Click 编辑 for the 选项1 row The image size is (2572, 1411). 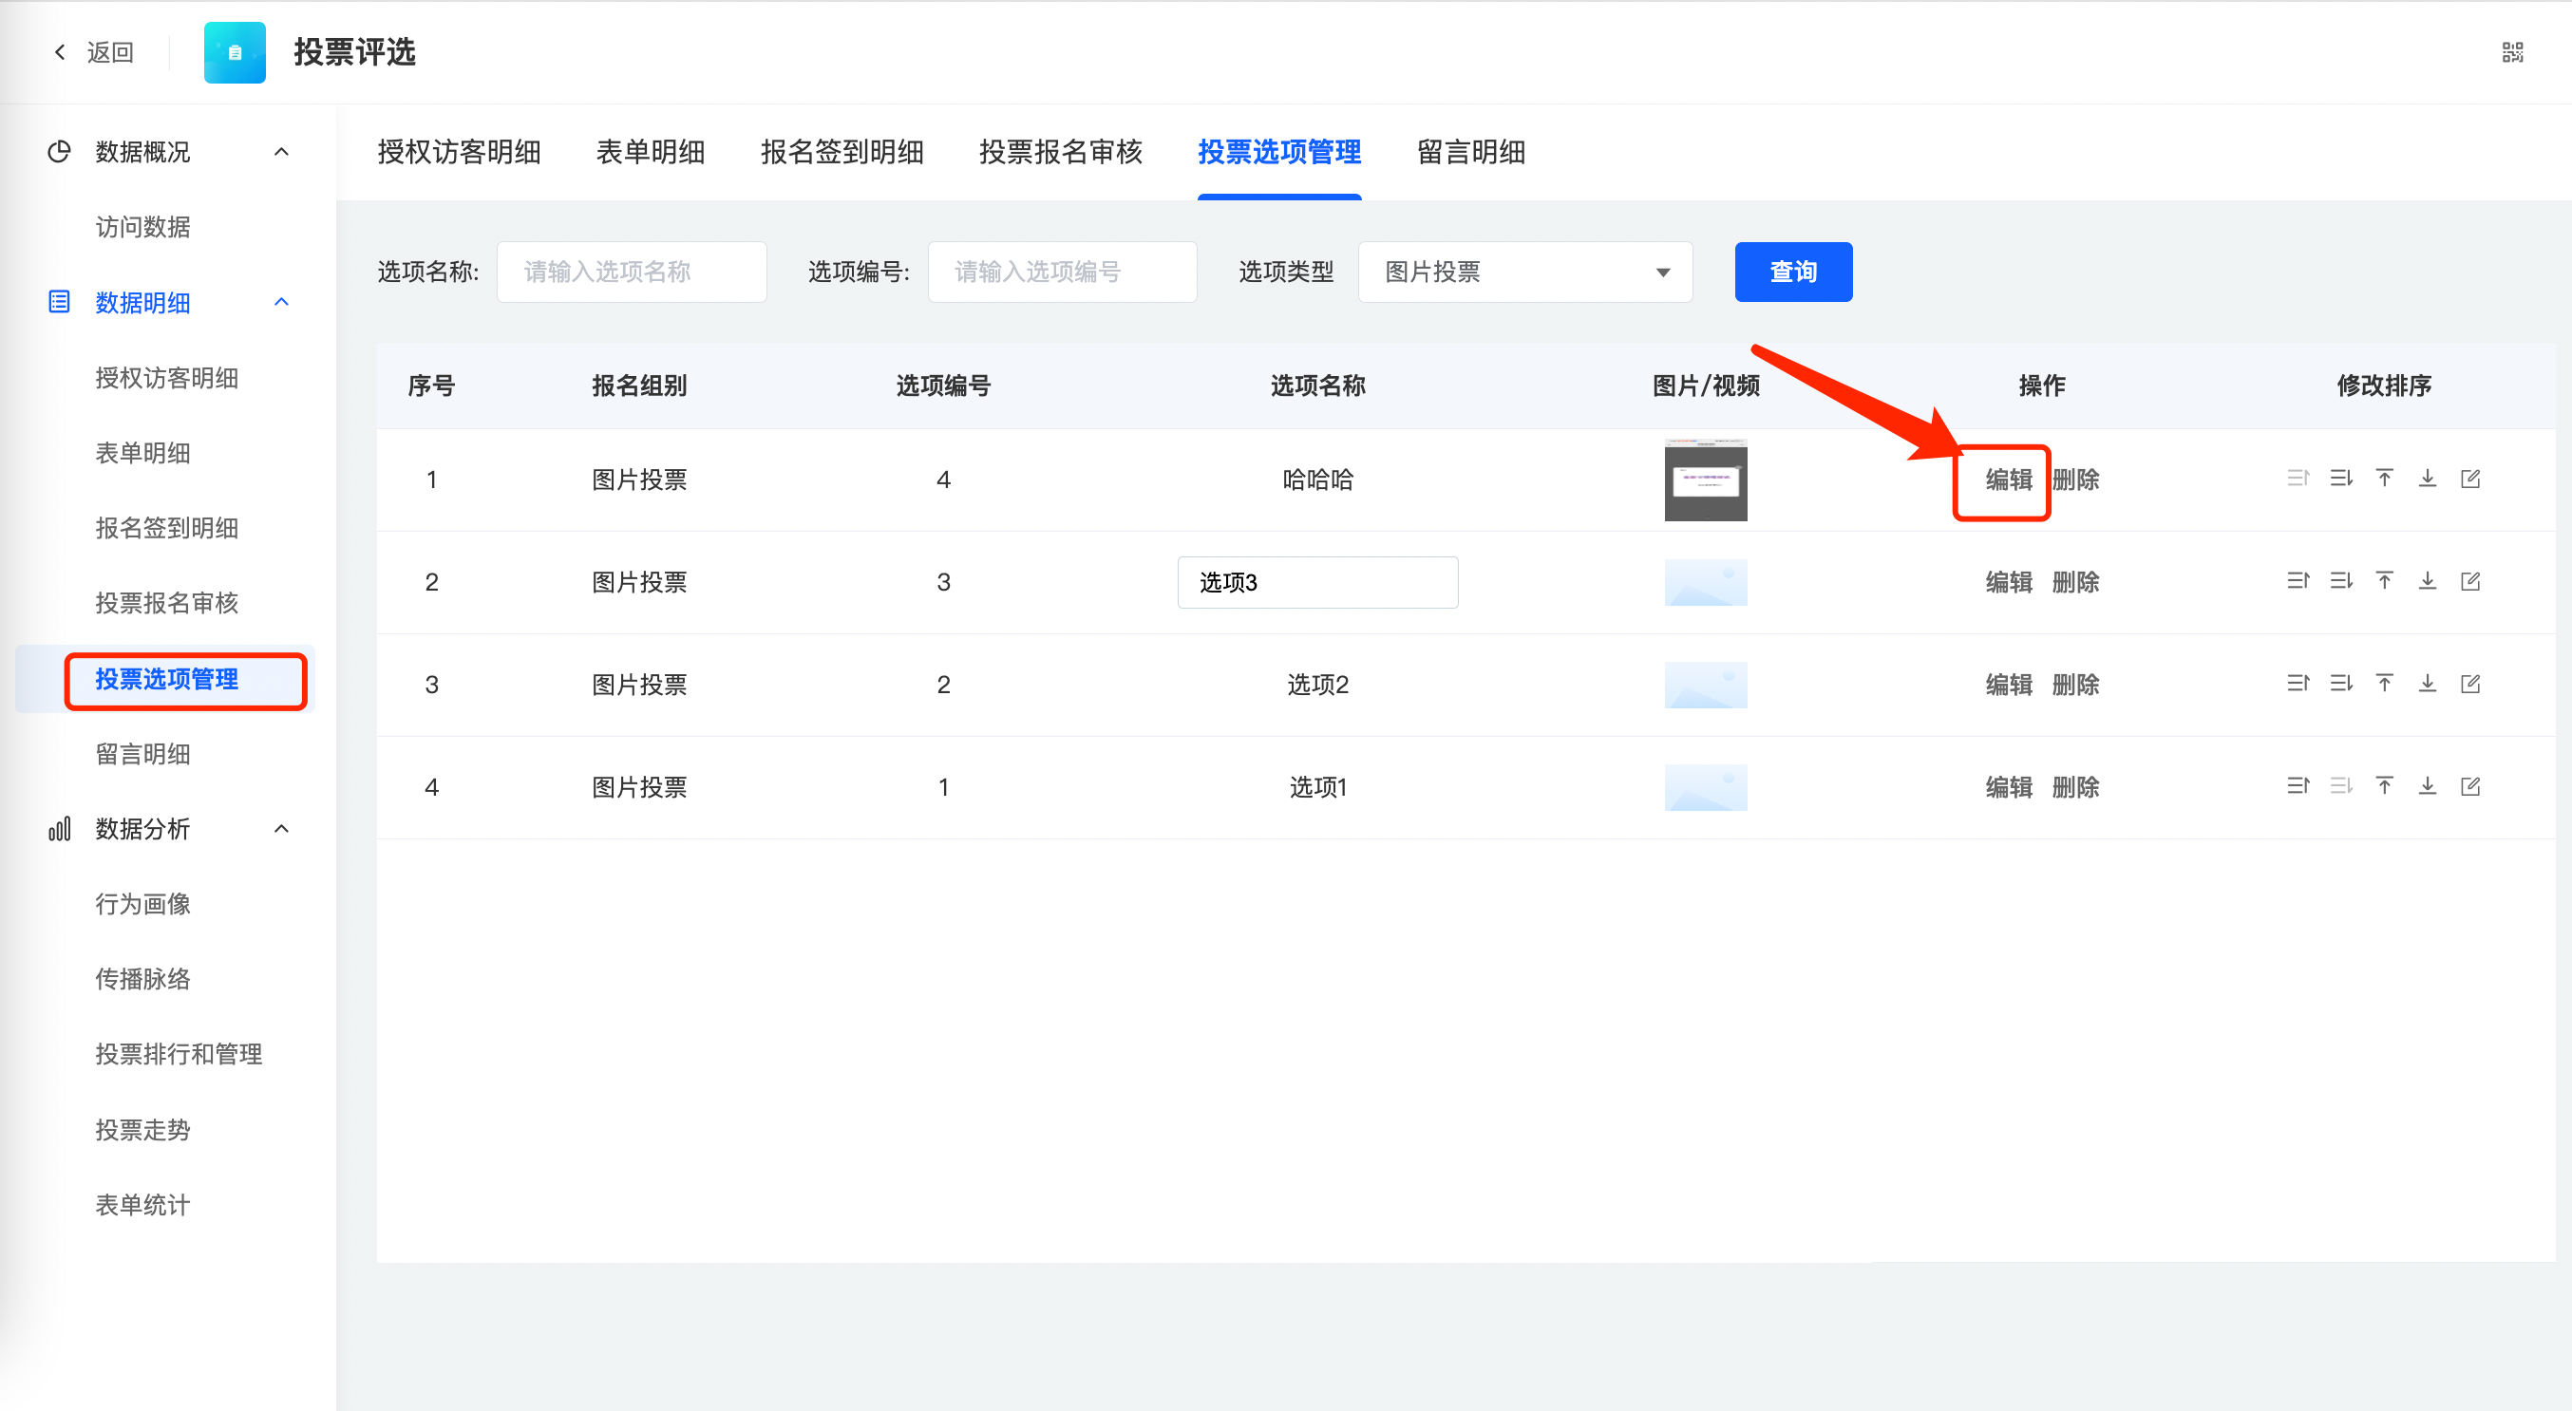2009,788
